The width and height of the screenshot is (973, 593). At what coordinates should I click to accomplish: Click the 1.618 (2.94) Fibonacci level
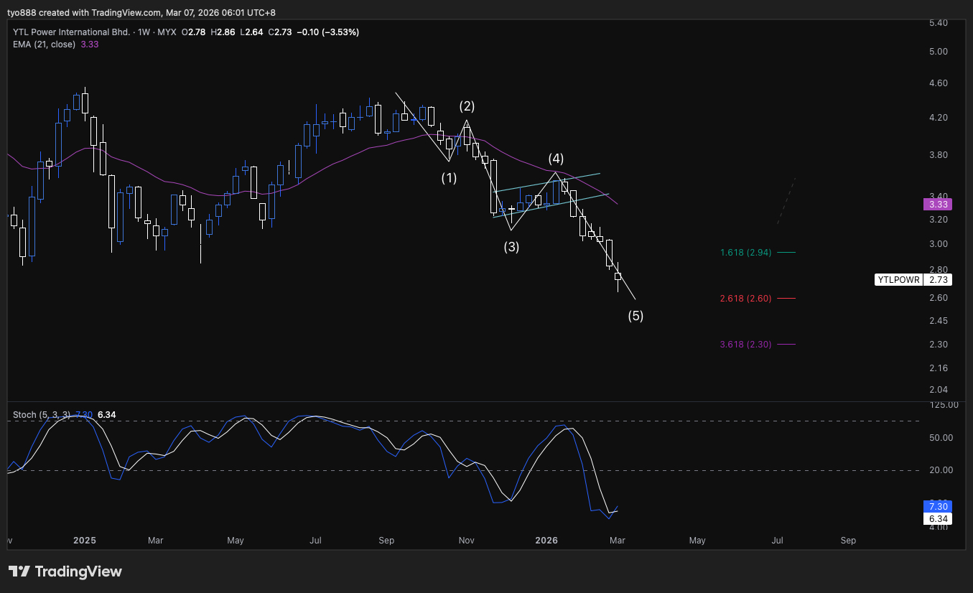tap(745, 253)
